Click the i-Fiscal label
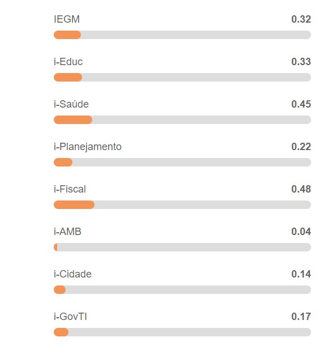This screenshot has width=319, height=350. [x=70, y=189]
